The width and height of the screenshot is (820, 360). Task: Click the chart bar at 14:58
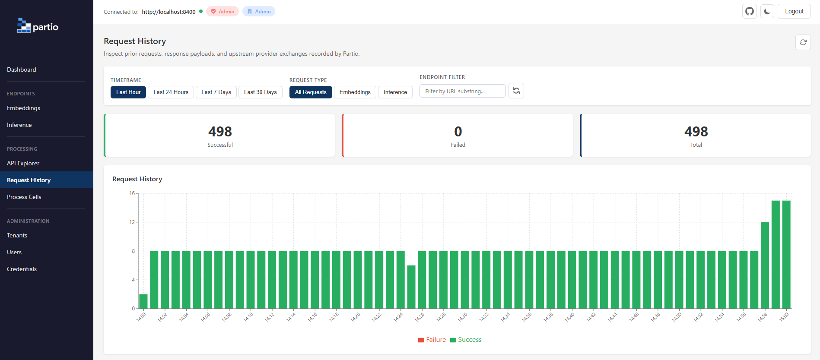pos(765,265)
